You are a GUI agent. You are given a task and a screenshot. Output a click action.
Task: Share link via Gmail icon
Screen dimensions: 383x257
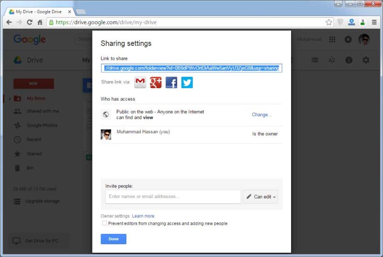(x=140, y=82)
